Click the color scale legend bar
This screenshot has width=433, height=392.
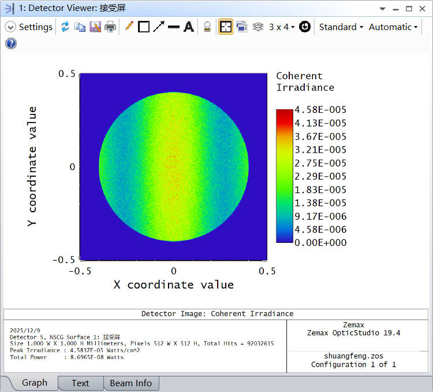(x=285, y=176)
